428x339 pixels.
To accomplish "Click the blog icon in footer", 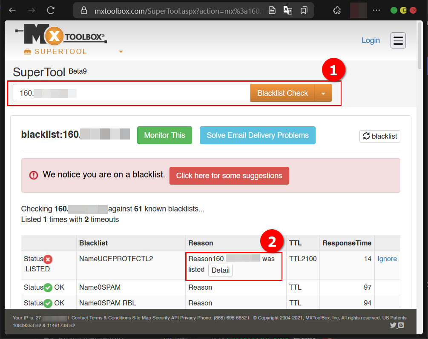I will click(401, 325).
